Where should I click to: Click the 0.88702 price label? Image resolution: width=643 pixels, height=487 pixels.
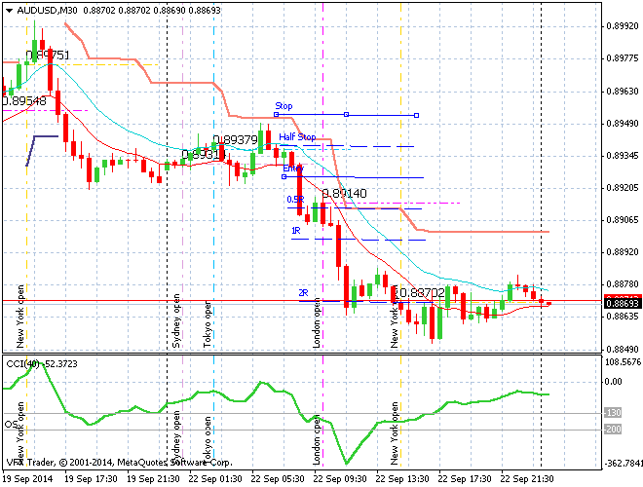tap(421, 292)
